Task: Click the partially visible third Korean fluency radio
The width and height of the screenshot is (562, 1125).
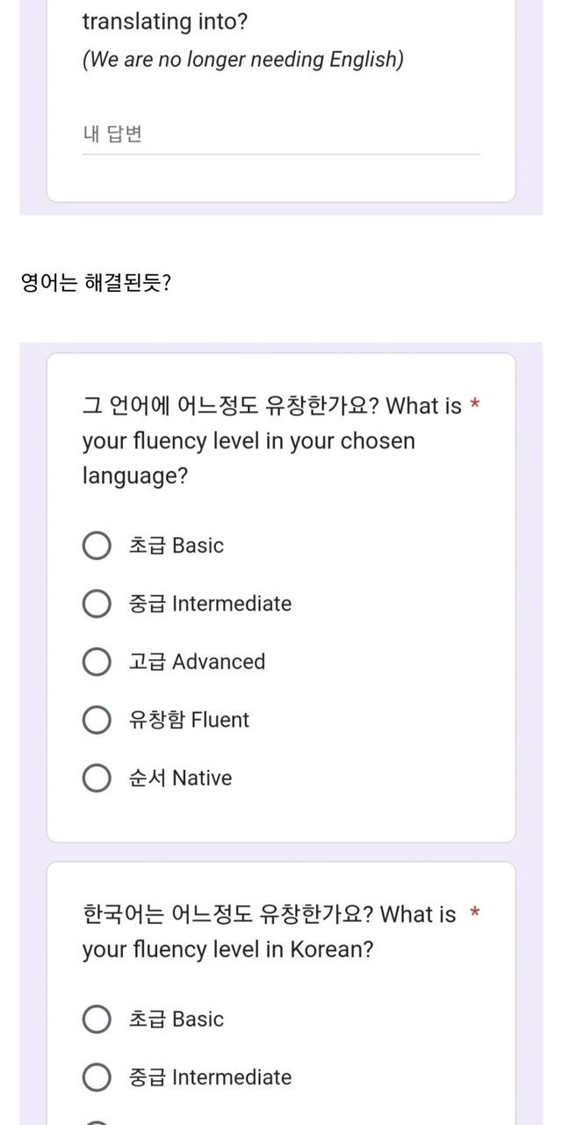Action: pos(97,1121)
